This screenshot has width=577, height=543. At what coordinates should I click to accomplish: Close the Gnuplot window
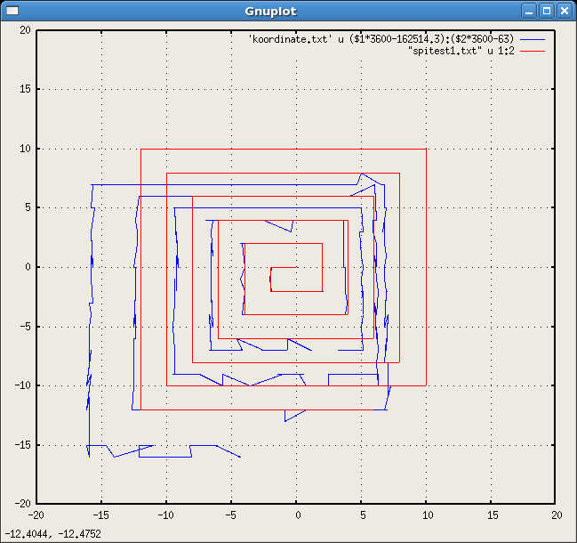565,11
